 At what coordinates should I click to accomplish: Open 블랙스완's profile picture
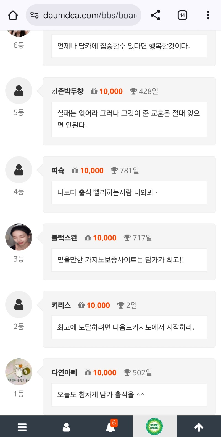click(19, 237)
